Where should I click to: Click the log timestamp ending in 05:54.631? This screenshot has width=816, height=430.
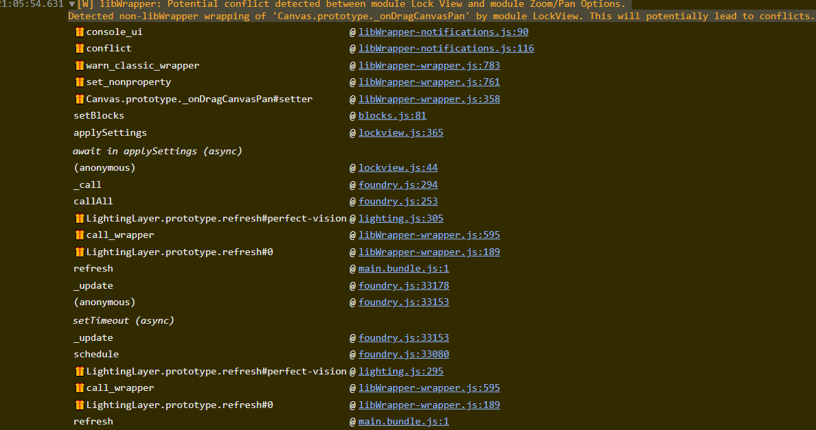point(32,4)
